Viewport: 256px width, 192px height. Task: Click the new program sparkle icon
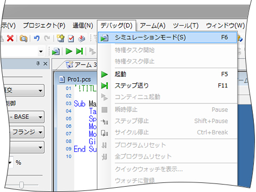coord(61,38)
